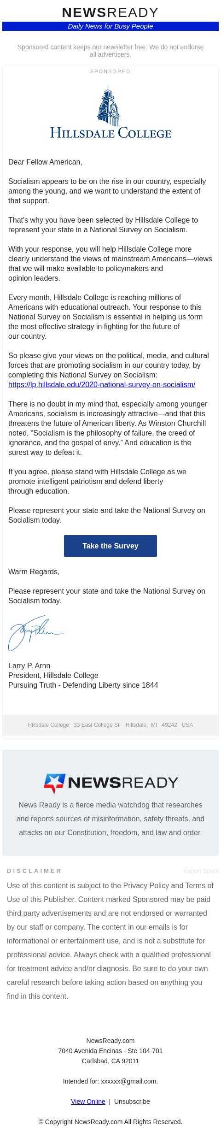Click Larry Arnn's signature image
The width and height of the screenshot is (221, 1143).
click(36, 633)
